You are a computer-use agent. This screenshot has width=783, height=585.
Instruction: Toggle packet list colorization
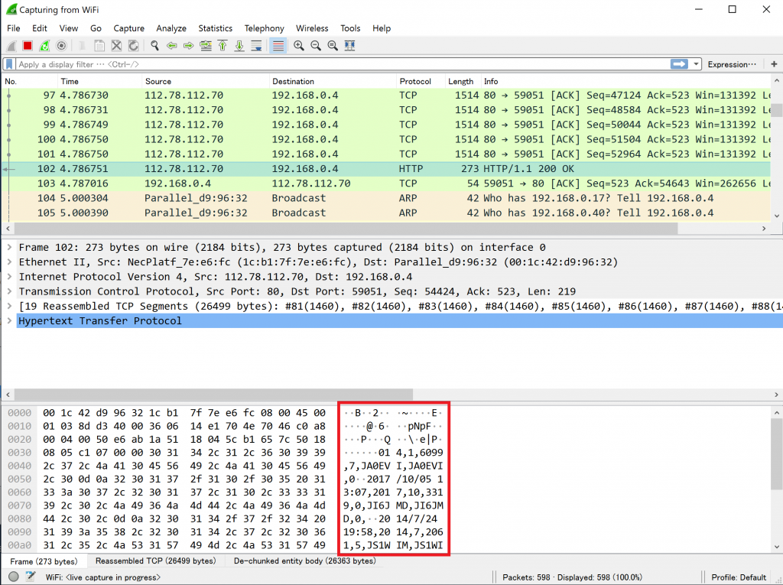pos(278,46)
